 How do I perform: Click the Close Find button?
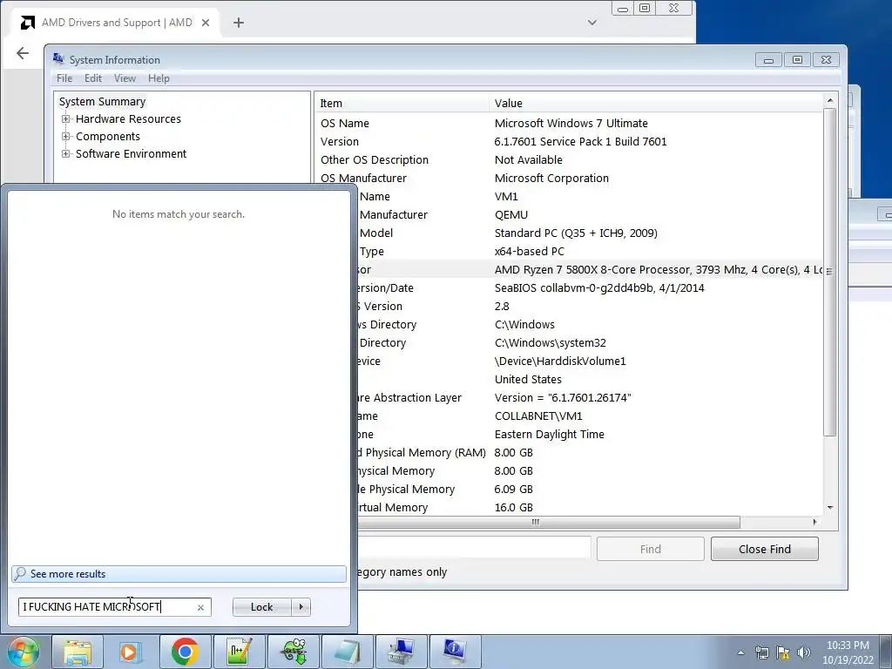[765, 549]
